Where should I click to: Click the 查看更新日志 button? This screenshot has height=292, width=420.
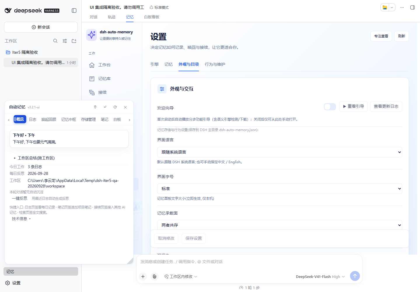pyautogui.click(x=386, y=107)
